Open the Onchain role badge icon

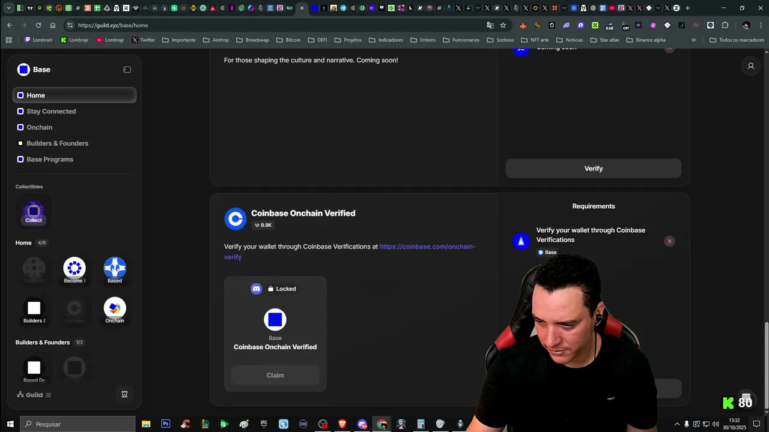115,310
